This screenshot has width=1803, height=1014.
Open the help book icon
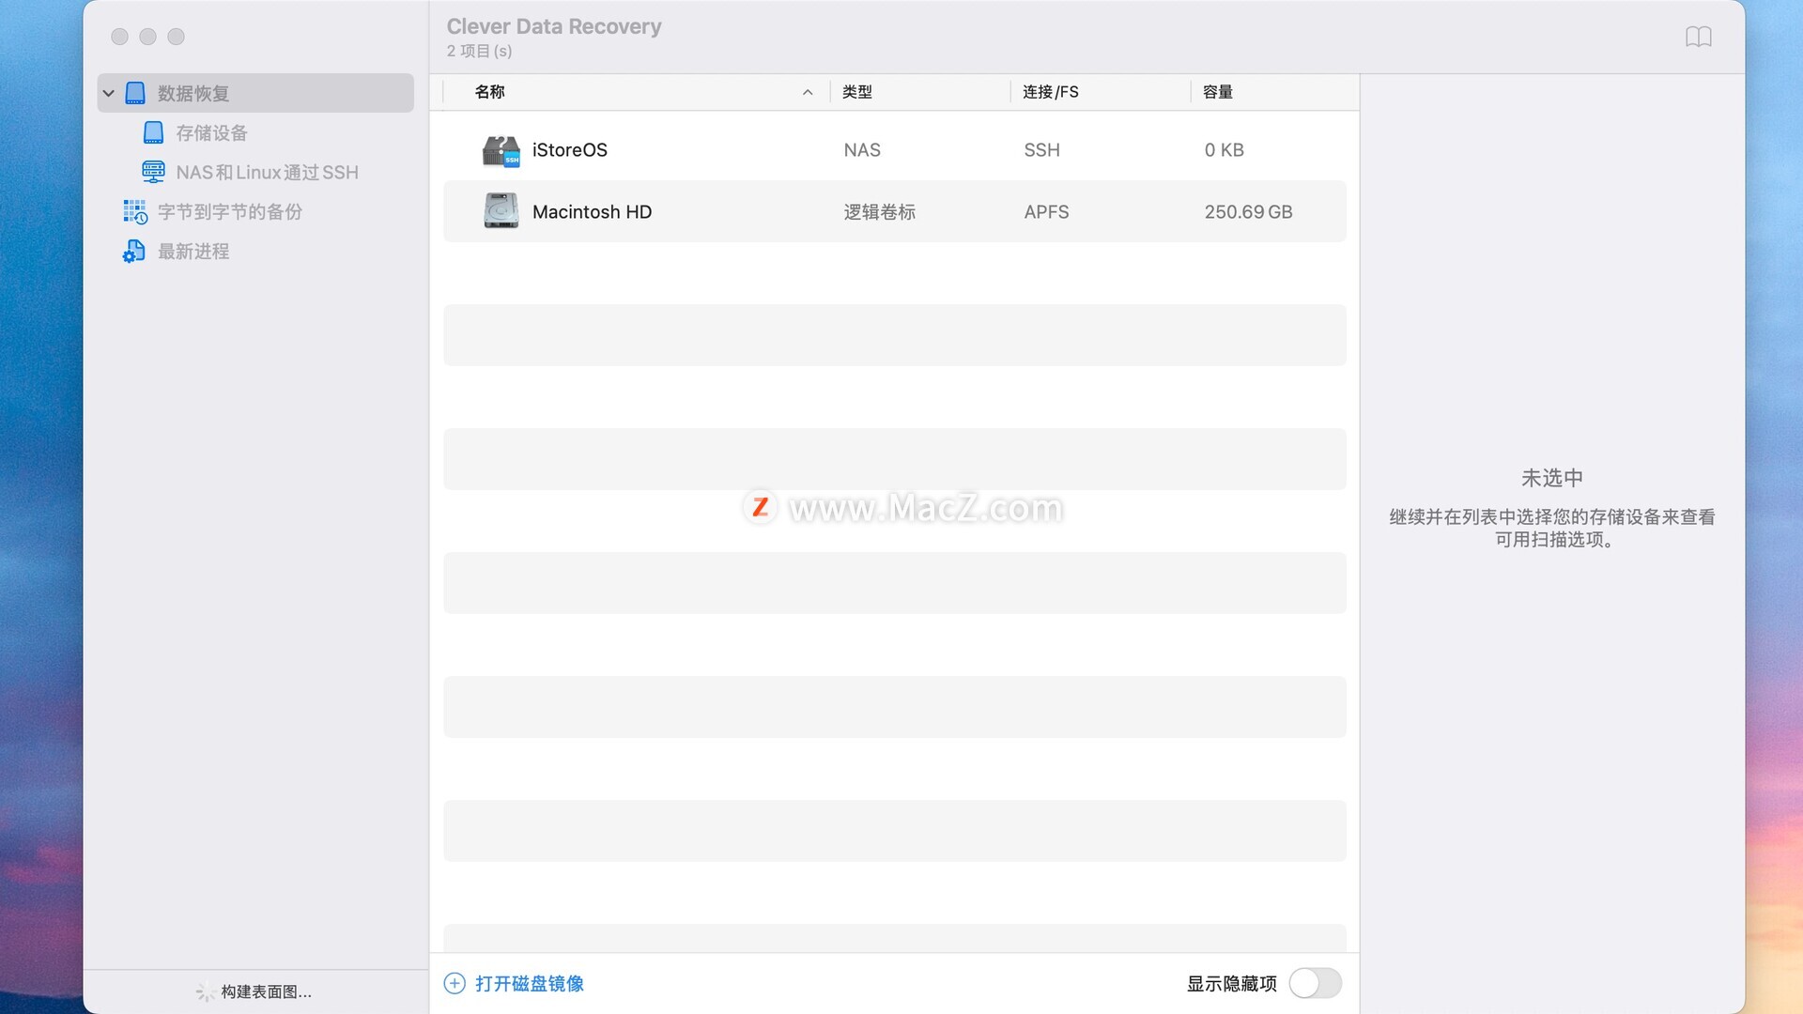tap(1698, 37)
